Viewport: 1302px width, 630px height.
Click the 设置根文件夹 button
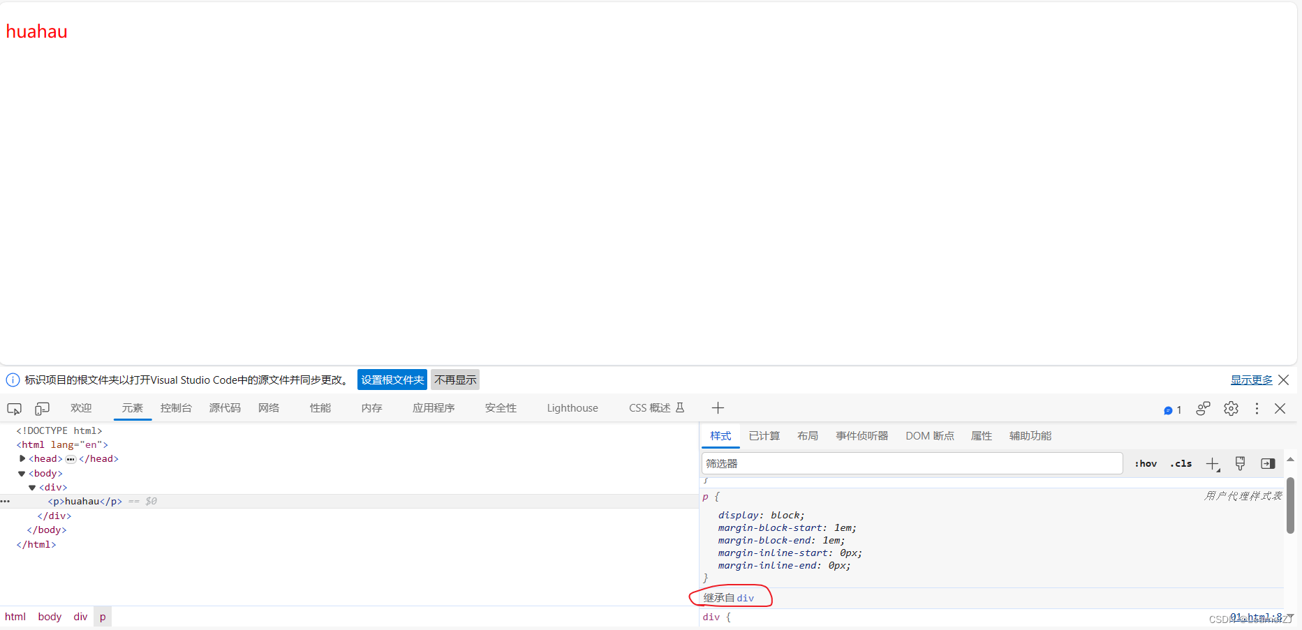pyautogui.click(x=392, y=380)
